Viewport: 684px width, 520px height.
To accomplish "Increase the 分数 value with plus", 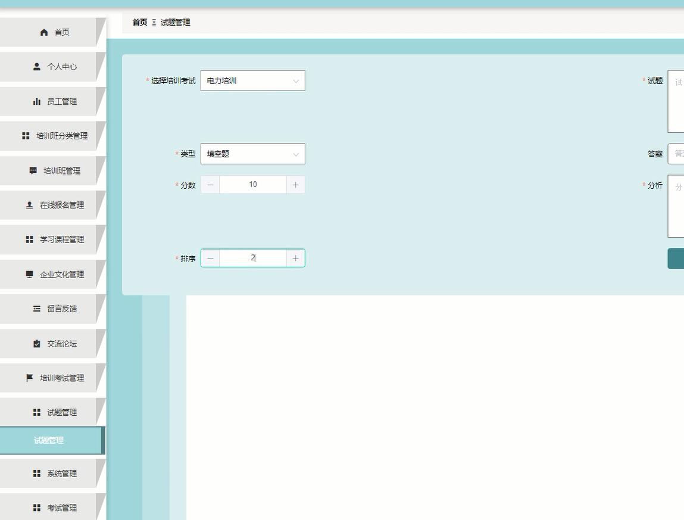I will (295, 185).
